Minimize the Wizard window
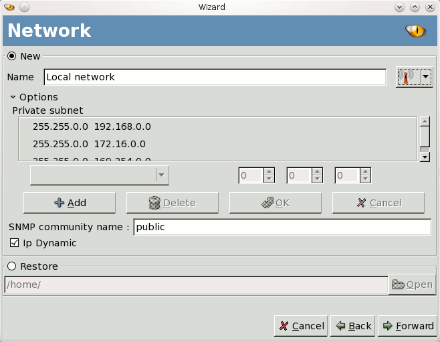 (x=399, y=7)
